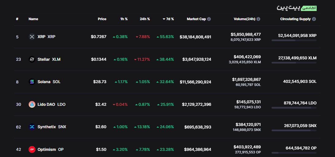Viewport: 335px width, 157px height.
Task: Click the Circulating Supply info icon
Action: point(314,19)
